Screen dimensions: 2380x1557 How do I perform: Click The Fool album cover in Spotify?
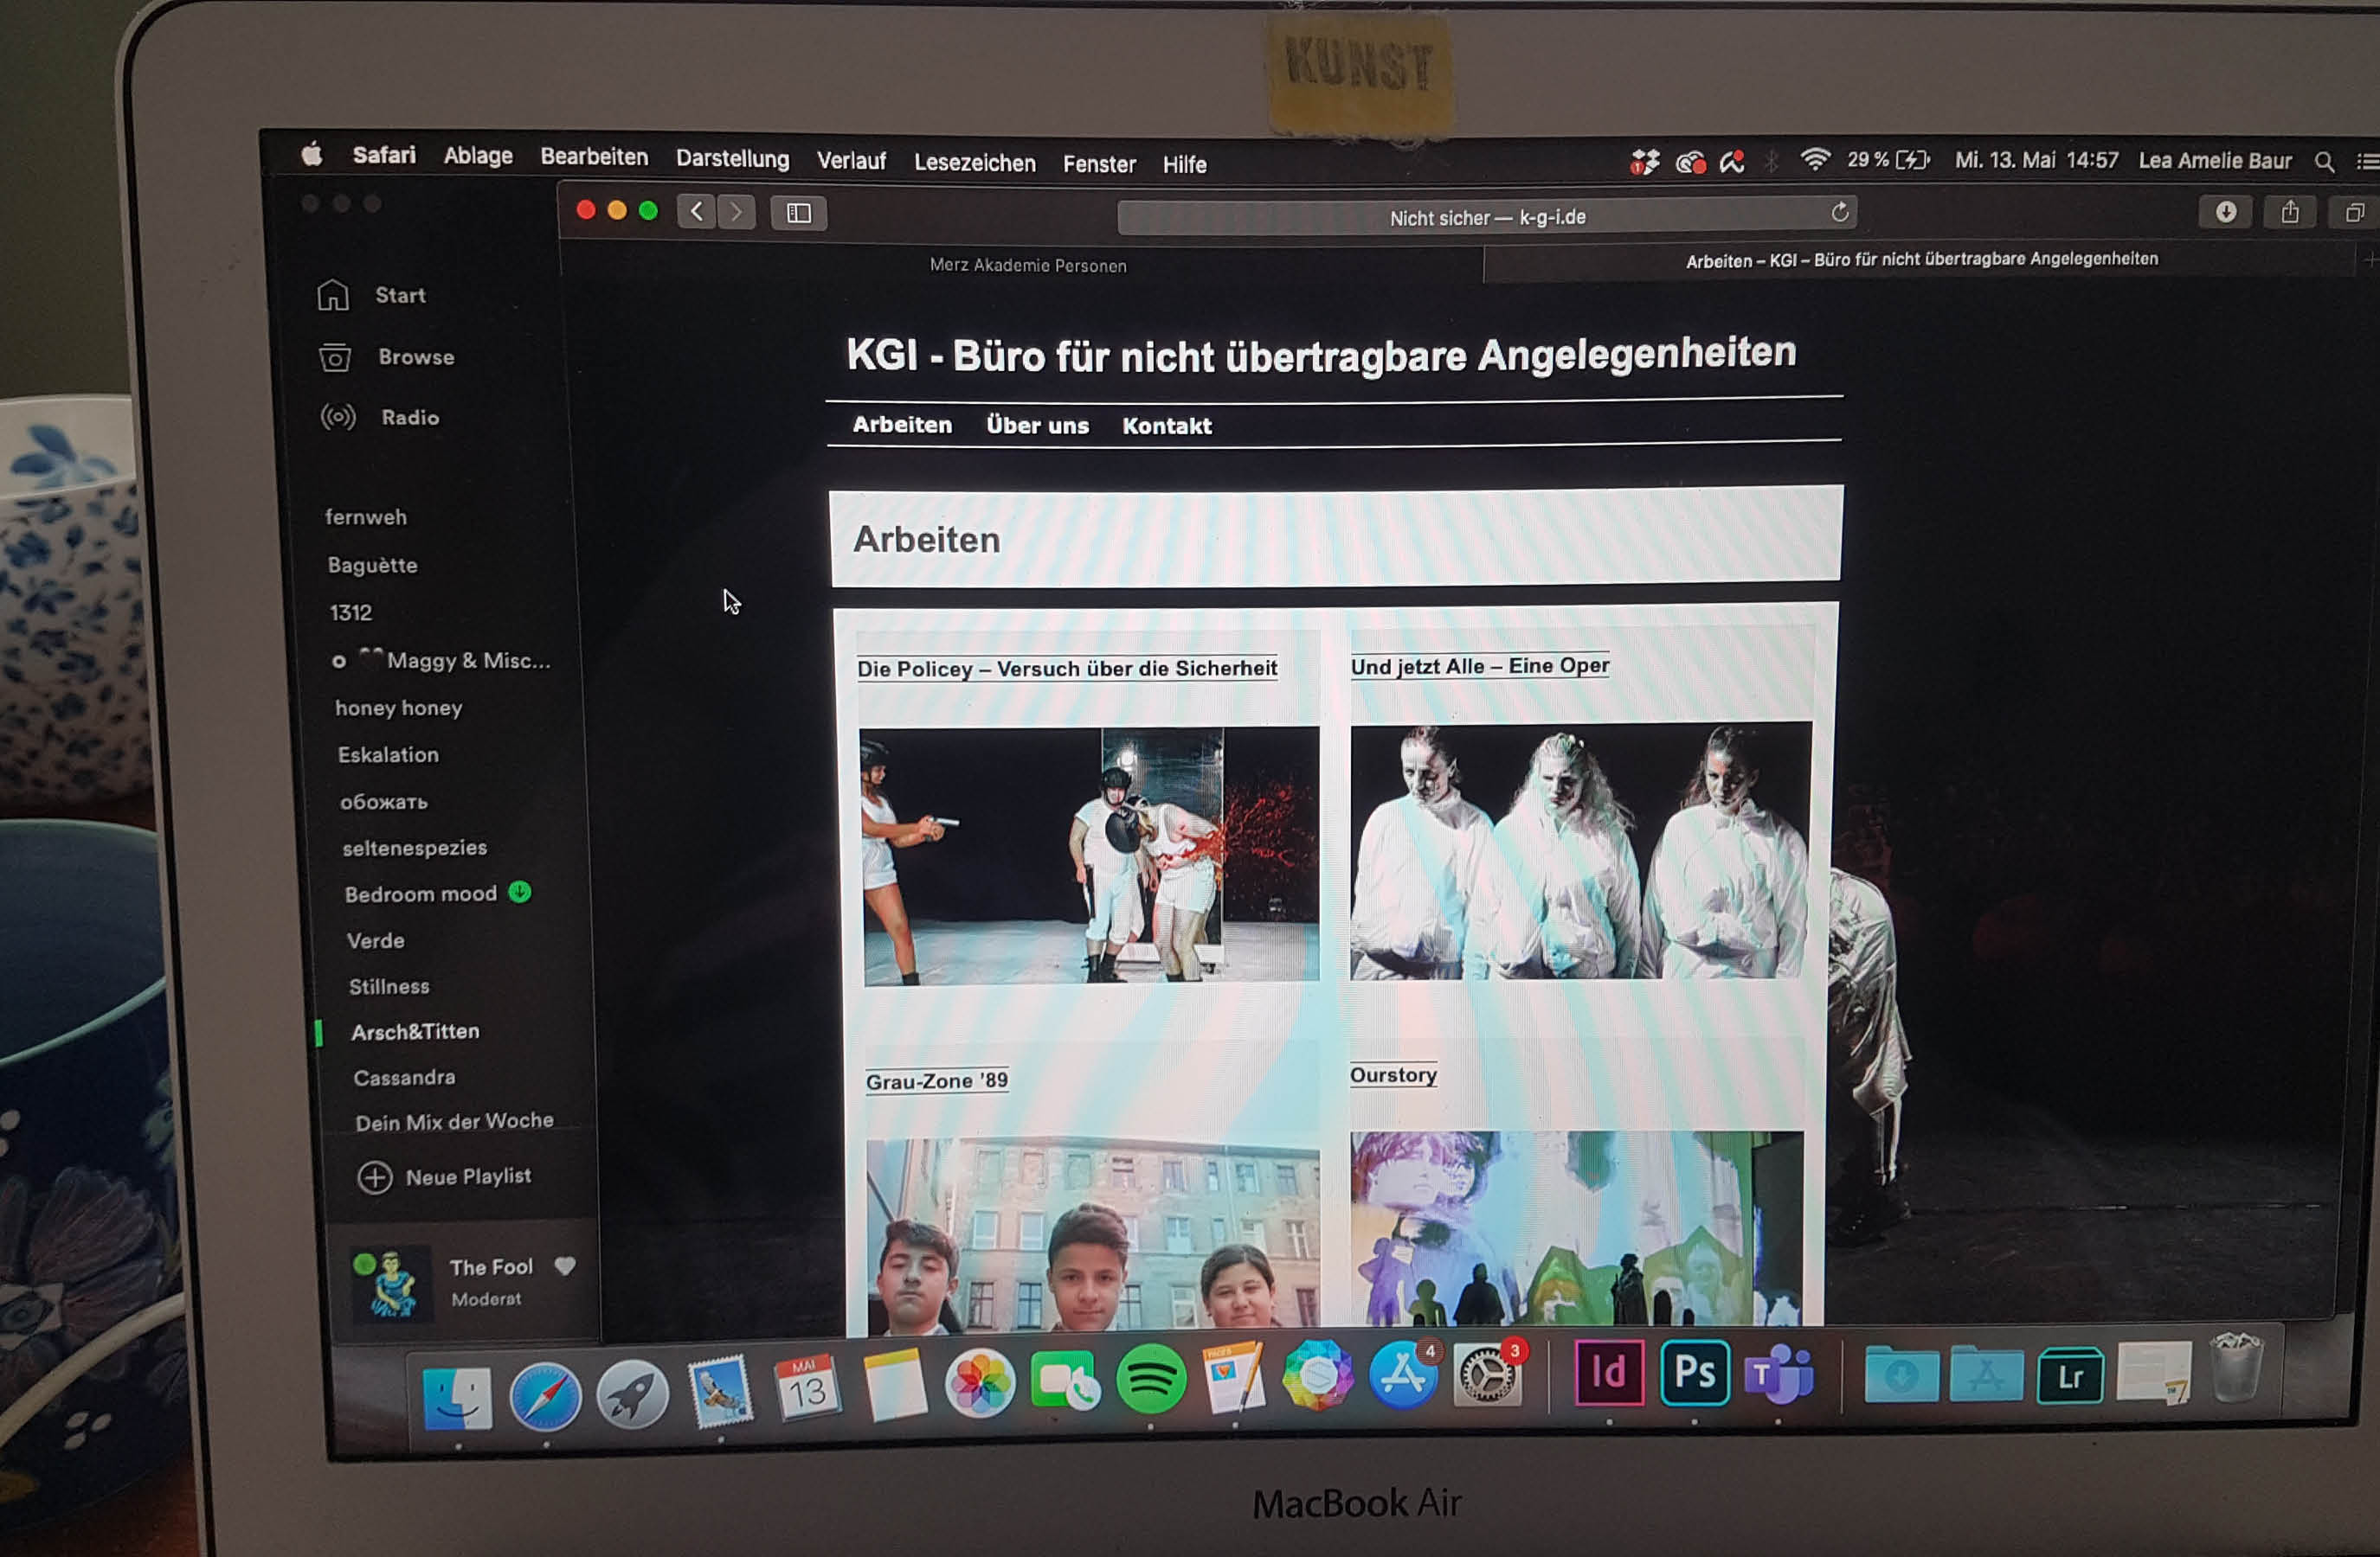tap(391, 1283)
